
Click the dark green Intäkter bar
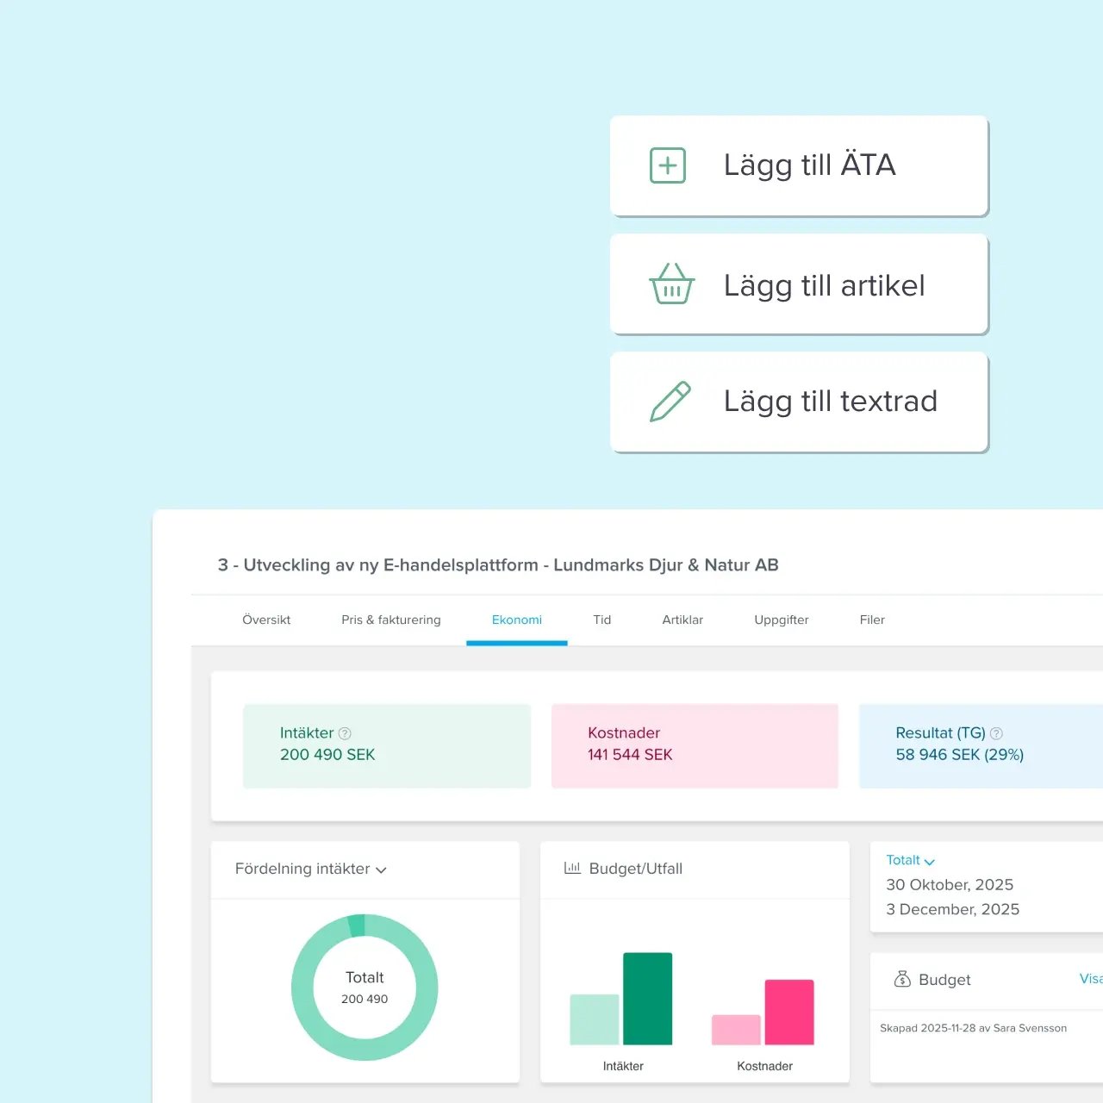coord(647,999)
